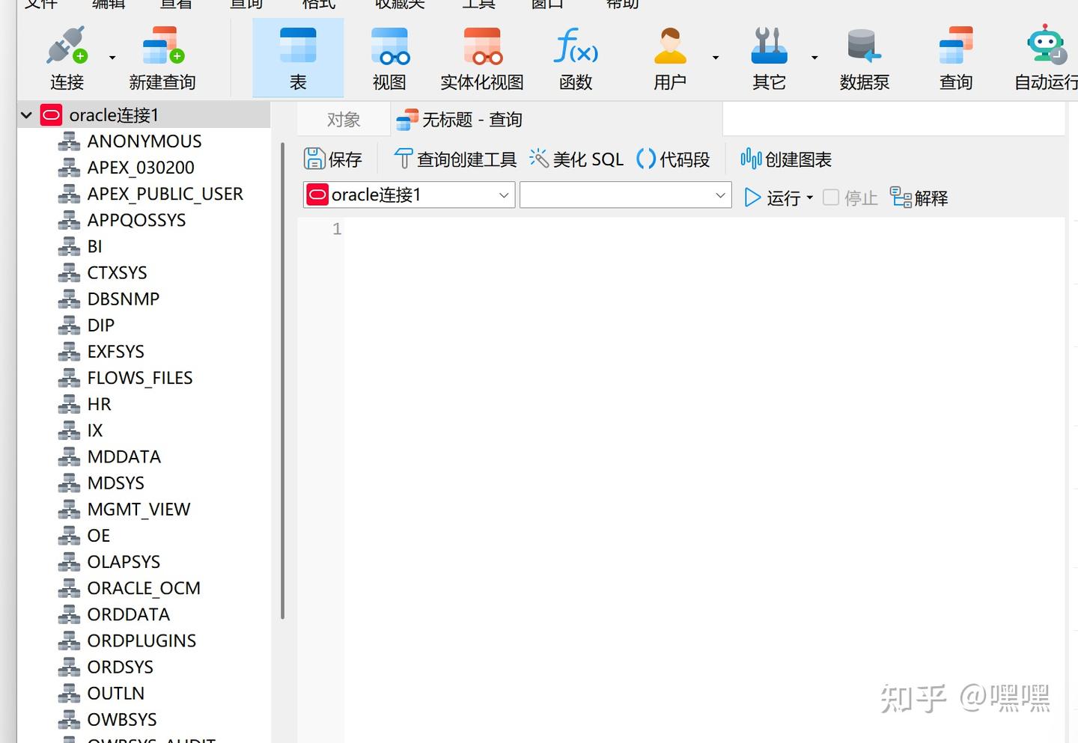This screenshot has width=1078, height=743.
Task: Open the empty schema combo box
Action: click(626, 195)
